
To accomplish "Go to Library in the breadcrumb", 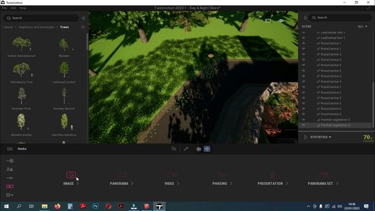I will [x=8, y=27].
